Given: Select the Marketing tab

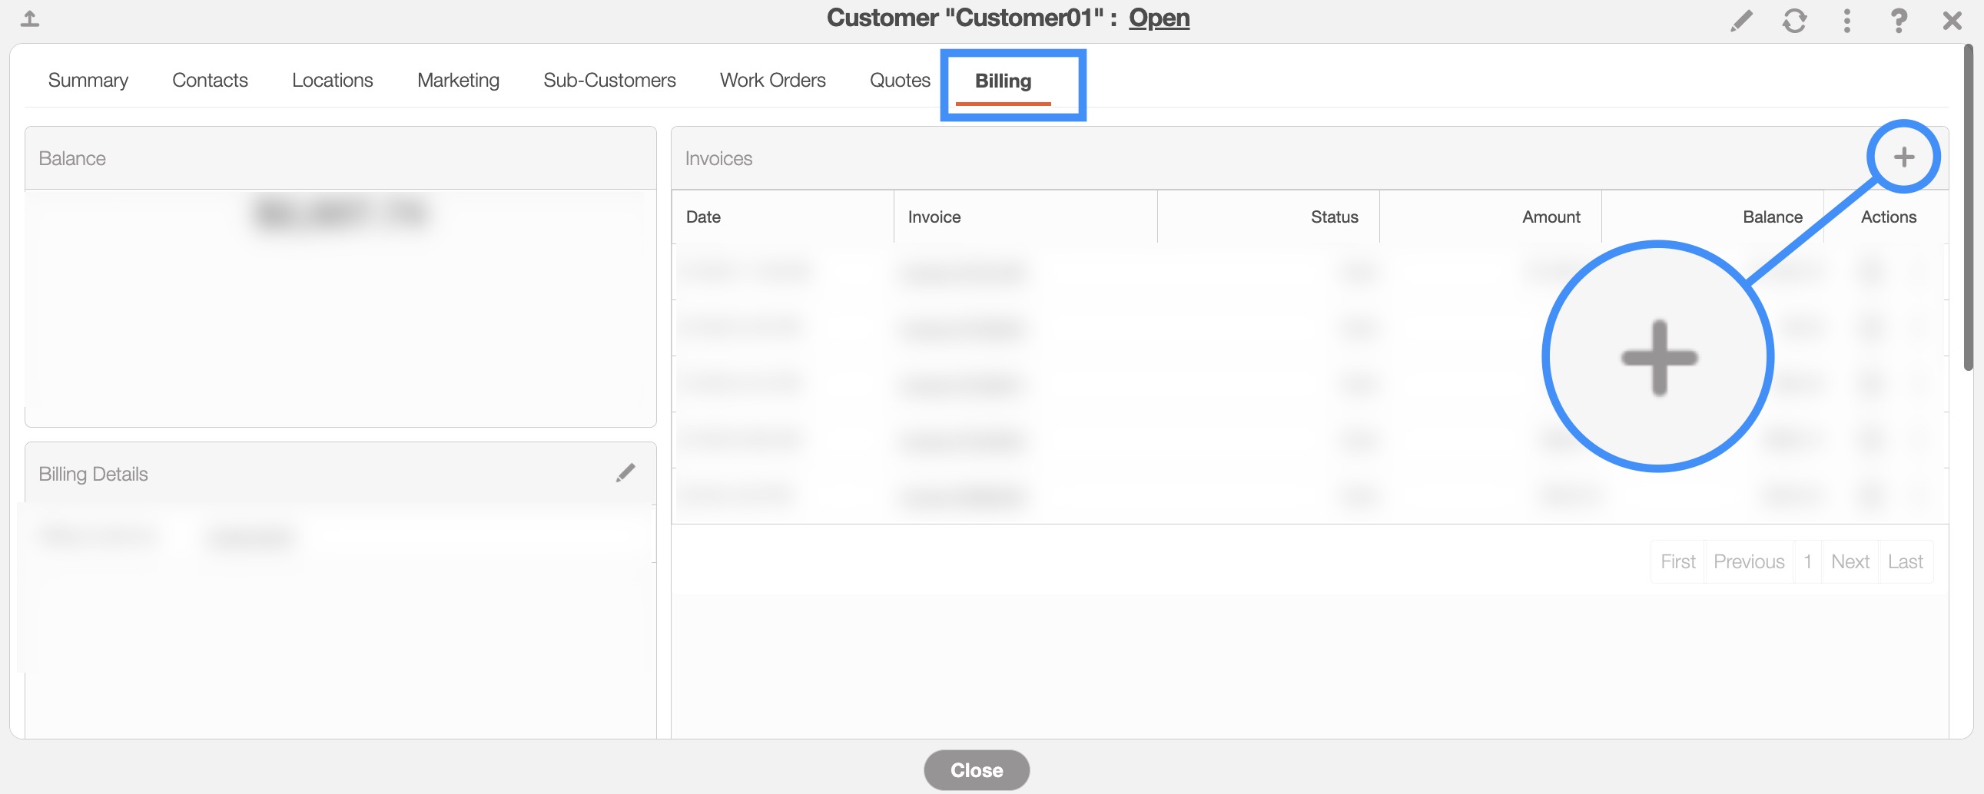Looking at the screenshot, I should click(x=457, y=80).
